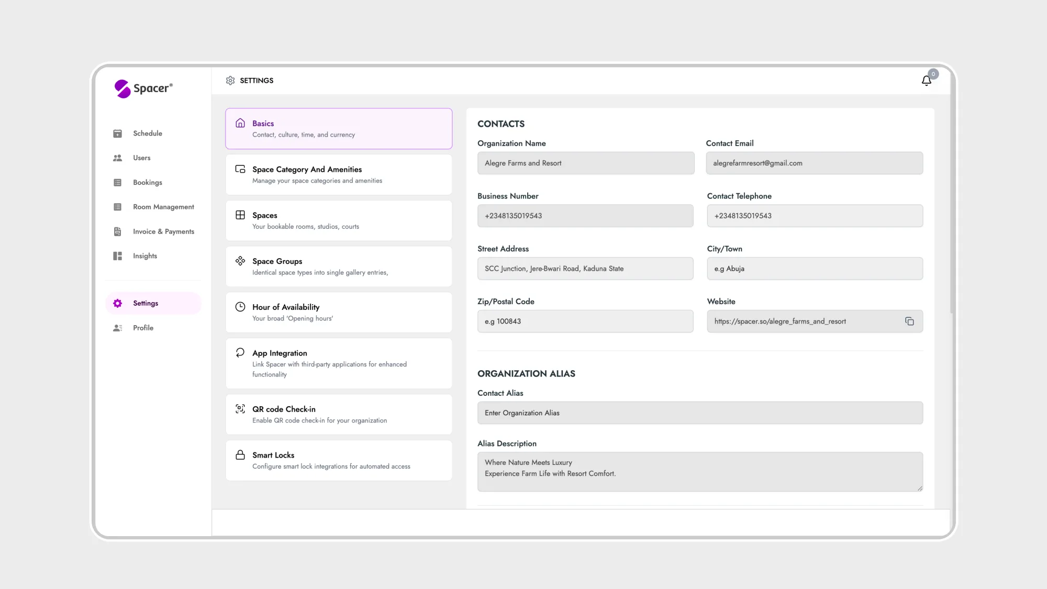Open Smart Locks settings
1047x589 pixels.
339,461
